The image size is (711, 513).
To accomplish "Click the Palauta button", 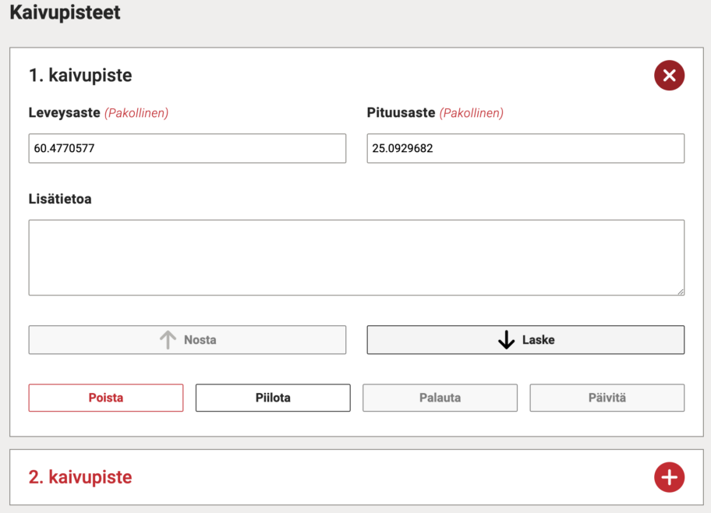I will [440, 398].
